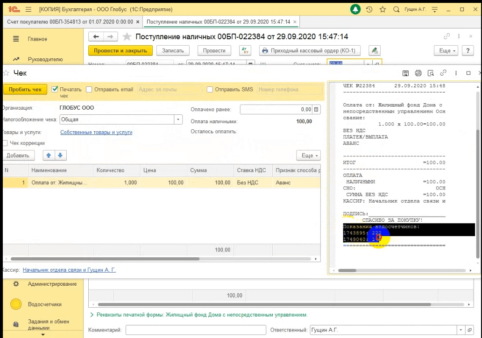Screen dimensions: 482x338
Task: Open calculator in Оплачено ранее field
Action: coord(317,109)
